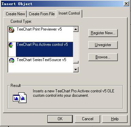Click the TeeChart Pro Activex pie chart icon
This screenshot has height=127, width=131.
(x=11, y=45)
